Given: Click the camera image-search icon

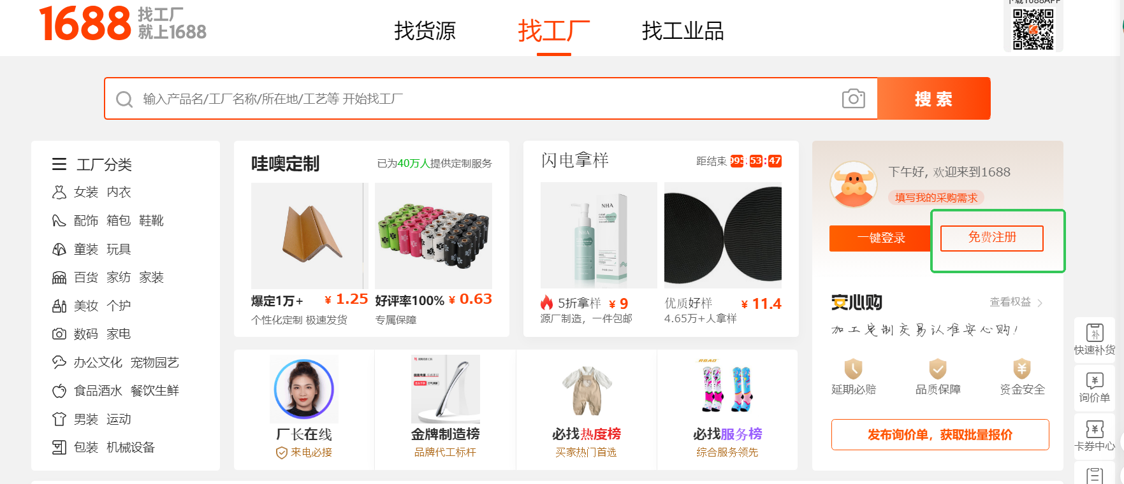Looking at the screenshot, I should pyautogui.click(x=853, y=99).
